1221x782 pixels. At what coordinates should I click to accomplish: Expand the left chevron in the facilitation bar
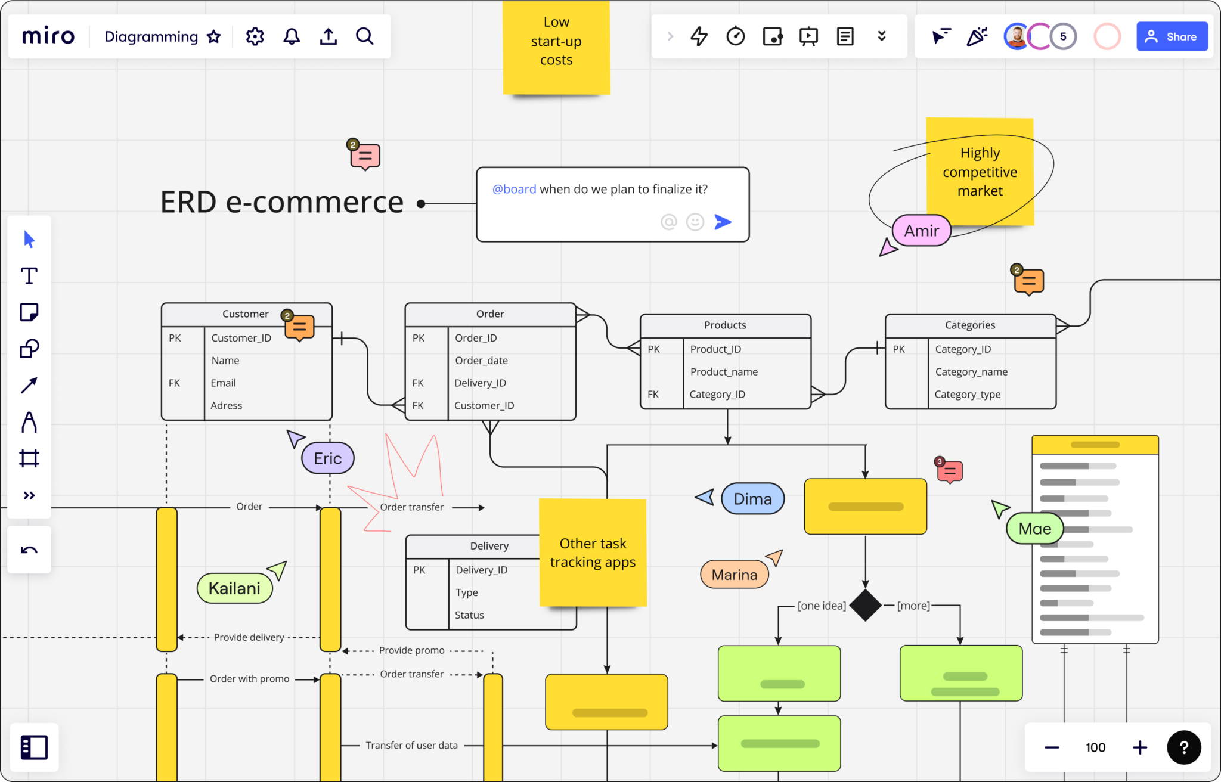tap(671, 36)
